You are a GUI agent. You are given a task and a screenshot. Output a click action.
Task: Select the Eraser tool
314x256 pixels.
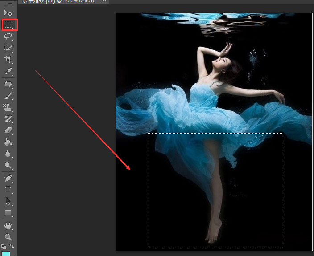click(x=8, y=130)
